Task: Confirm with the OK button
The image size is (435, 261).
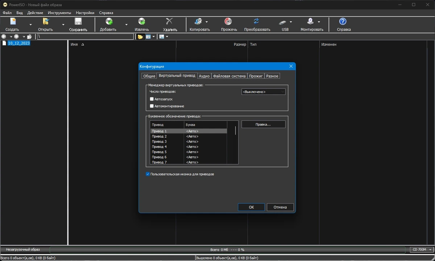Action: (x=251, y=207)
